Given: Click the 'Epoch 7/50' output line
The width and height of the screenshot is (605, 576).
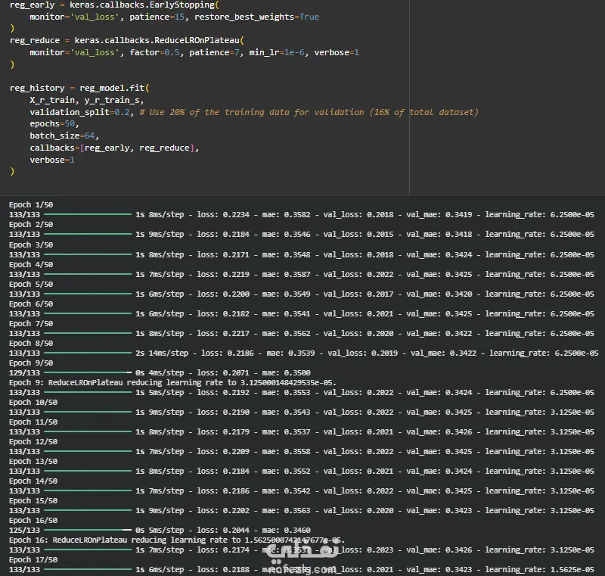Looking at the screenshot, I should [31, 323].
